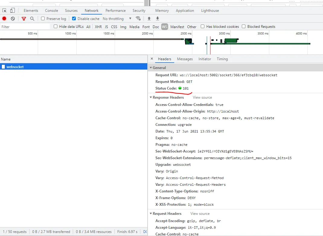Filter requests by Manifest
The image size is (323, 236).
tap(177, 27)
